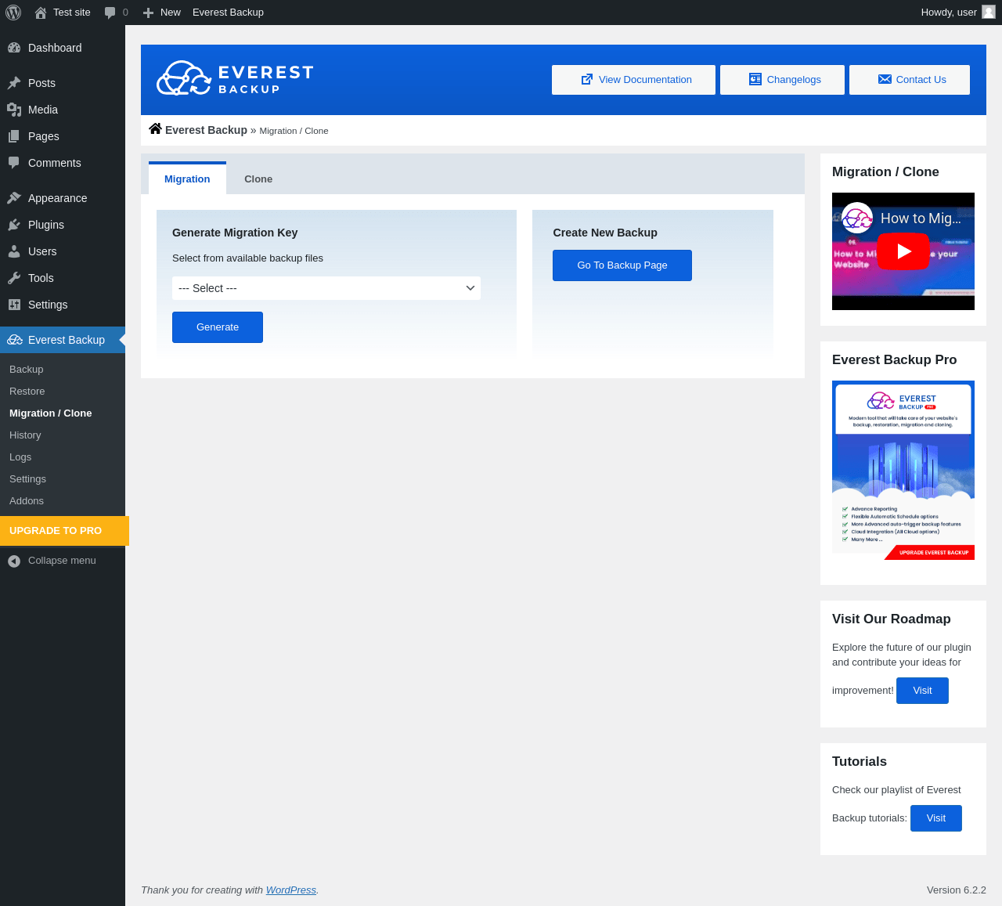The height and width of the screenshot is (906, 1002).
Task: Open the WordPress footer link
Action: click(x=291, y=890)
